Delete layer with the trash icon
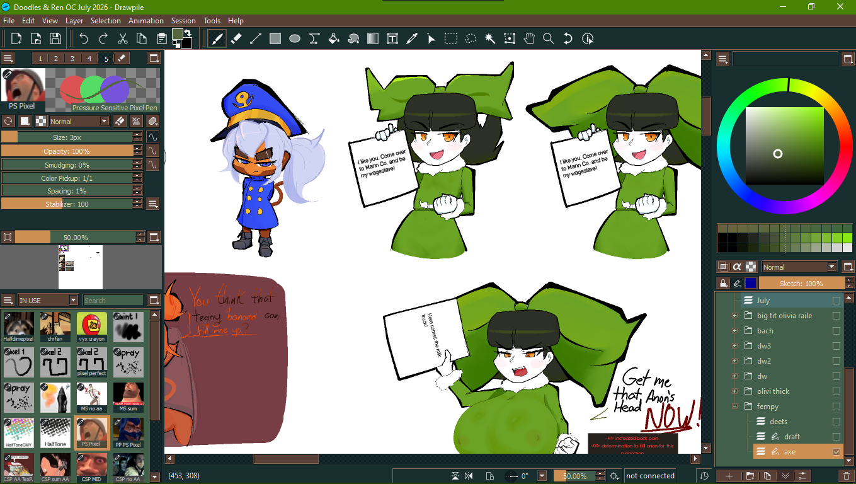This screenshot has height=484, width=856. click(x=846, y=475)
